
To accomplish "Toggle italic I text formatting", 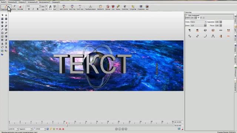I will pos(33,9).
